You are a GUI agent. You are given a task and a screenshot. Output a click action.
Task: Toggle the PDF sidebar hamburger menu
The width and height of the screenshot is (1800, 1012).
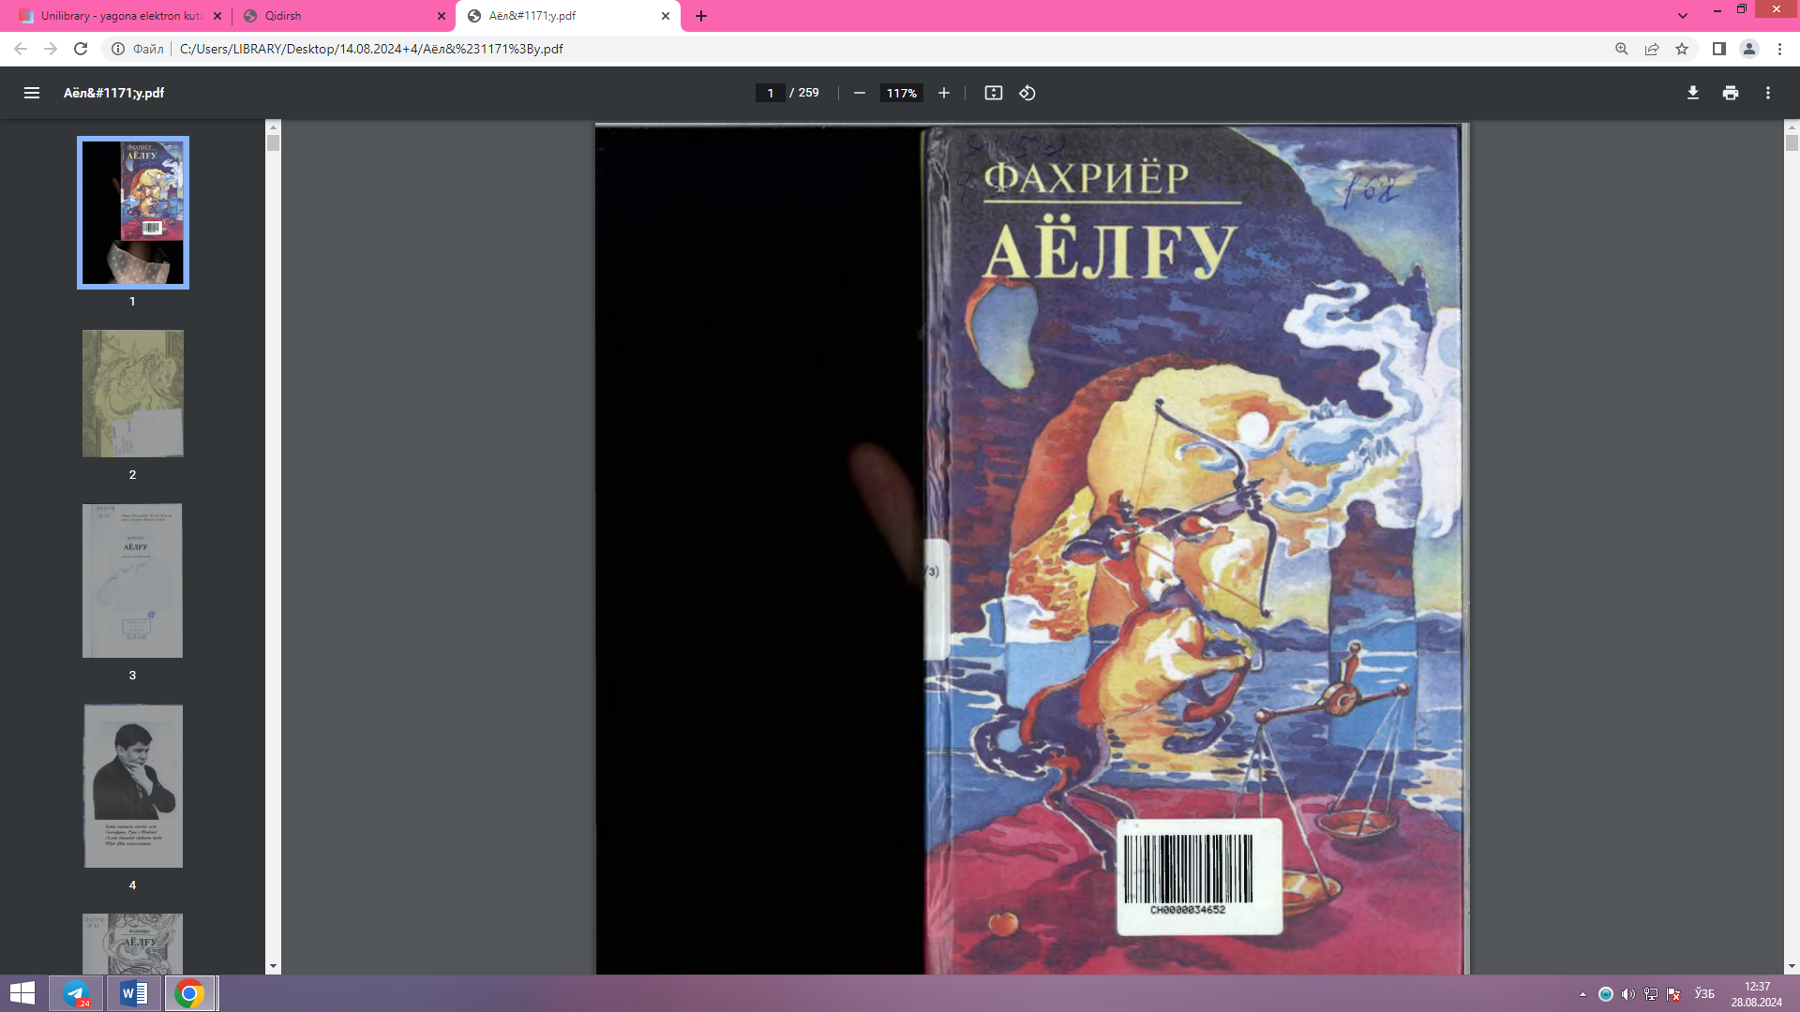[32, 93]
